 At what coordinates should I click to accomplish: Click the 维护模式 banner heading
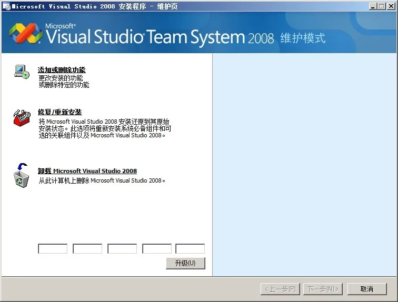click(x=303, y=38)
